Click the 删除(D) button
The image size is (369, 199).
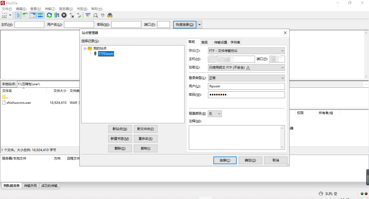(120, 148)
